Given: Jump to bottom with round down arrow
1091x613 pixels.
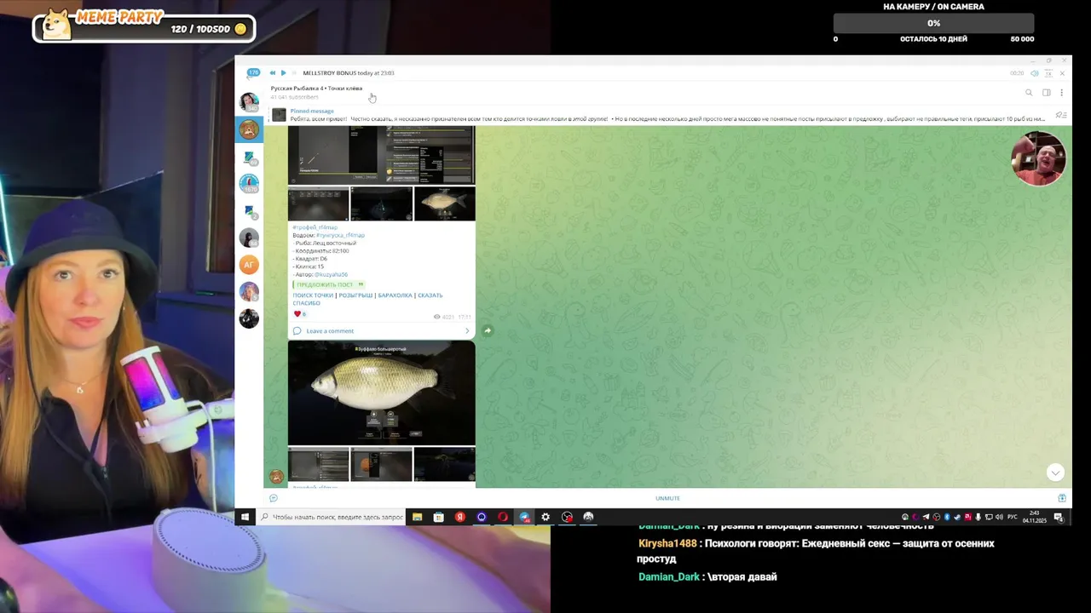Looking at the screenshot, I should 1055,473.
